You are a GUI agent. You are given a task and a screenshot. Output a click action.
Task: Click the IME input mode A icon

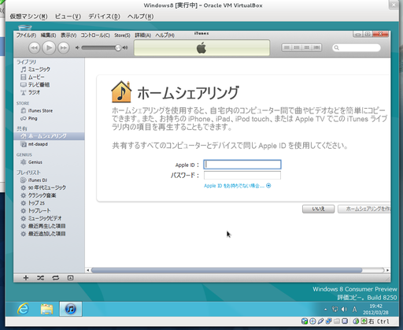354,310
